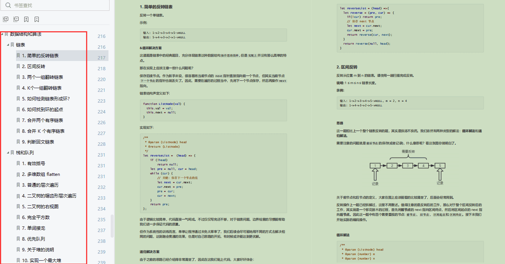The width and height of the screenshot is (505, 264).
Task: Click bookmark icon beside 链表
Action: coord(12,45)
